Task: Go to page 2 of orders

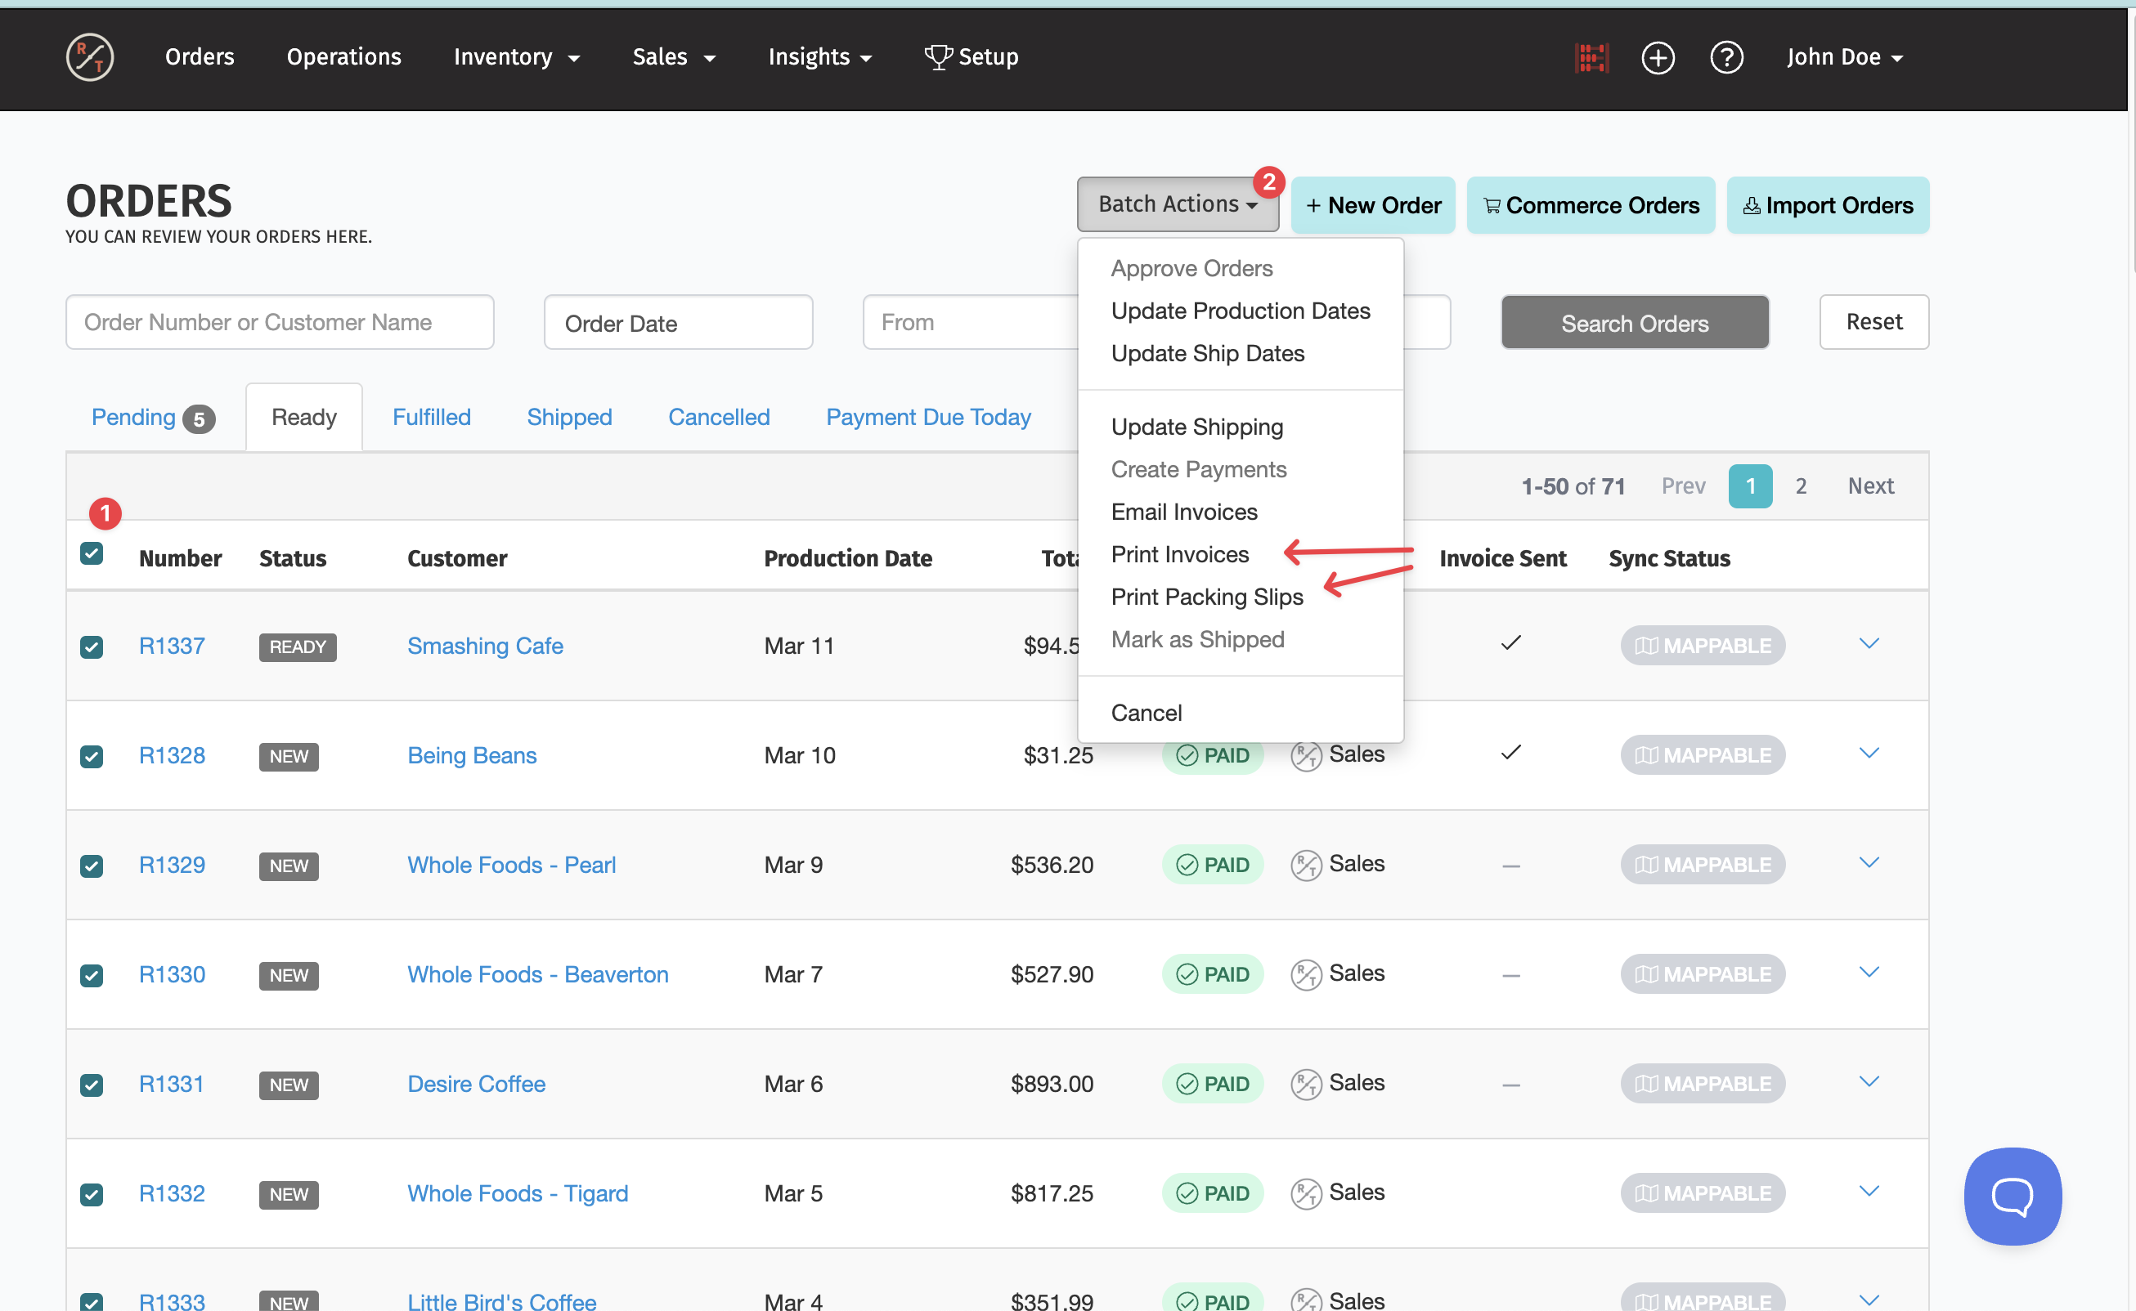Action: coord(1800,486)
